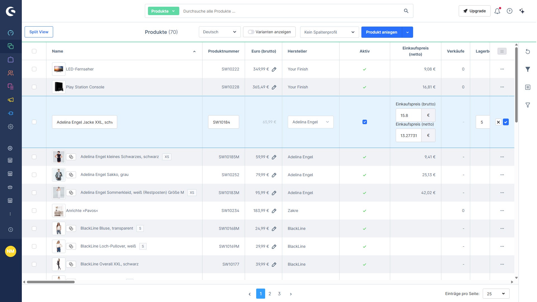Select the Play Station Console row checkbox
Screen dimensions: 537x302
click(x=34, y=87)
